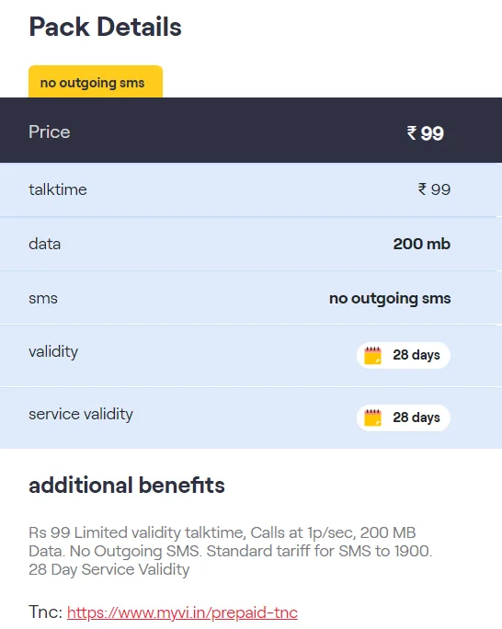Click the no outgoing sms row value
Screen dimensions: 502x629
pos(390,299)
